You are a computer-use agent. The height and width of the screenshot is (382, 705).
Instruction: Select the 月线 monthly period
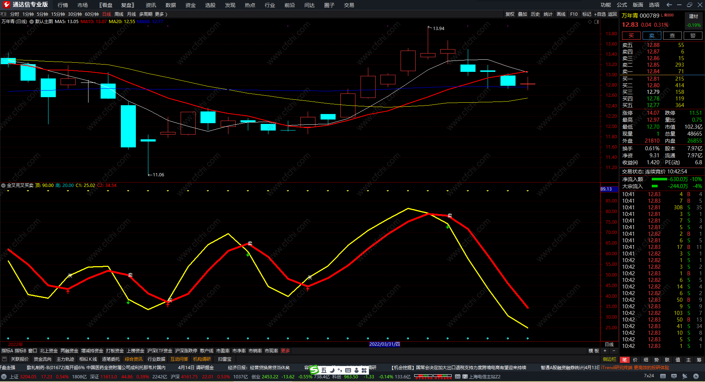tap(131, 14)
